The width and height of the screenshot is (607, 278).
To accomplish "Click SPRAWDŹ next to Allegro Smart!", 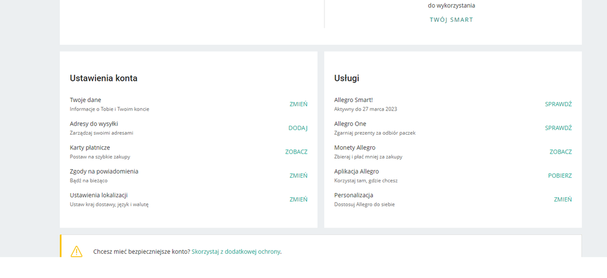I will (558, 104).
